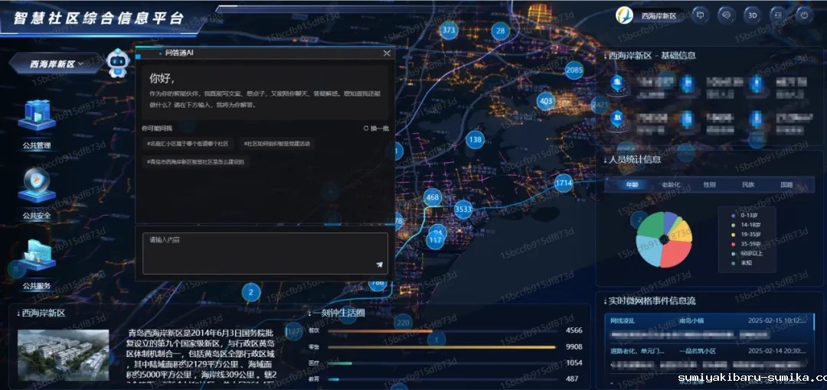Click the 西海岸新区 label in top bar
Viewport: 827px width, 390px height.
click(x=659, y=16)
